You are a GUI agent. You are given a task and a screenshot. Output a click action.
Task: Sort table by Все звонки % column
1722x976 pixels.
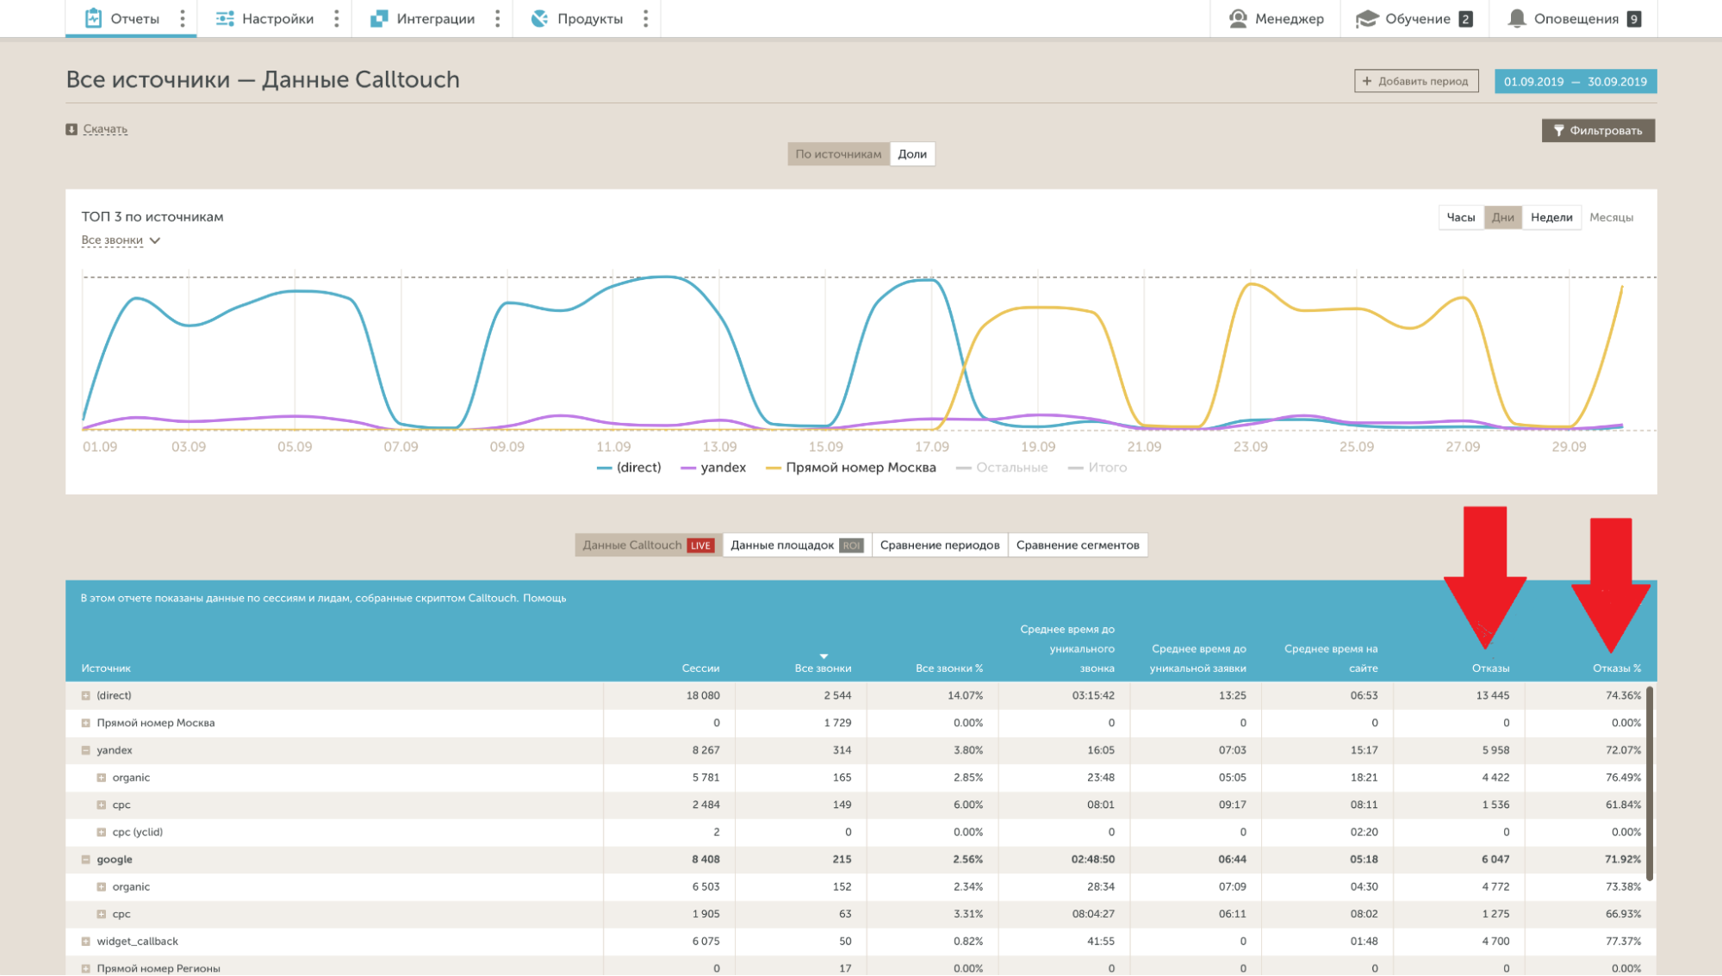pos(949,668)
